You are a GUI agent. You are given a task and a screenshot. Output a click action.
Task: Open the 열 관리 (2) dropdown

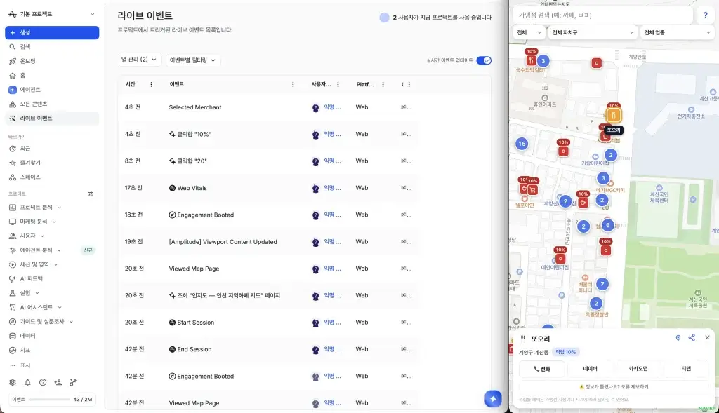point(139,60)
